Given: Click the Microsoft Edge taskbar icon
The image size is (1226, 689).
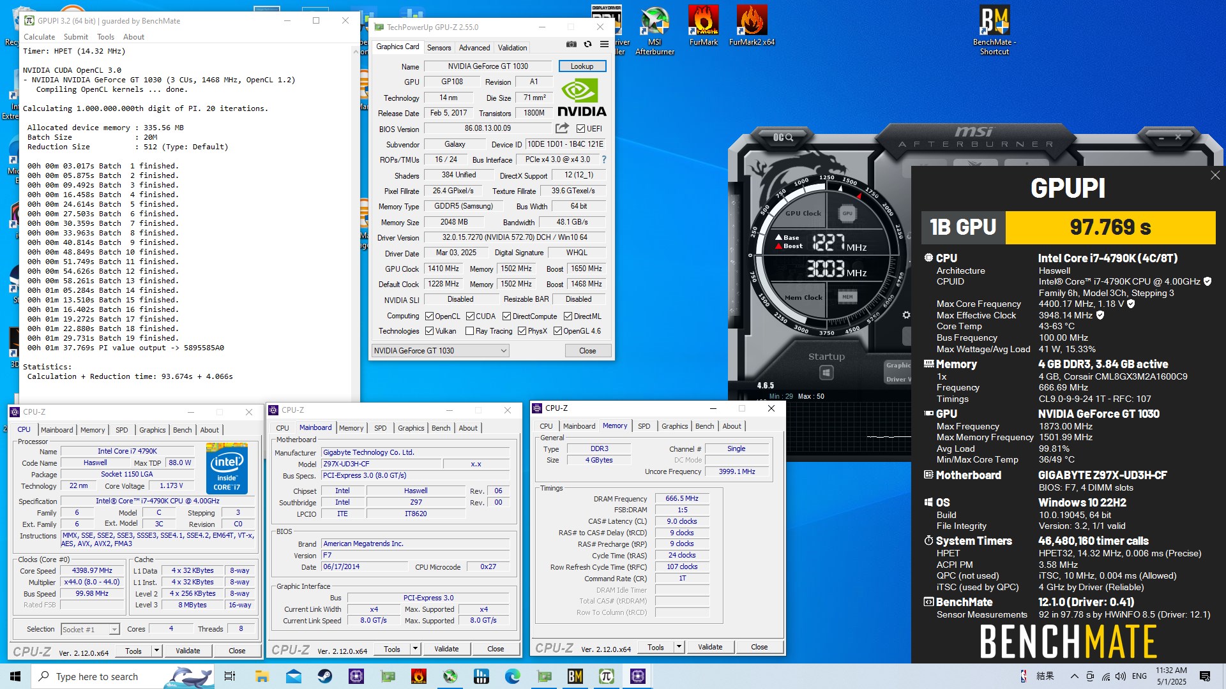Looking at the screenshot, I should point(513,676).
